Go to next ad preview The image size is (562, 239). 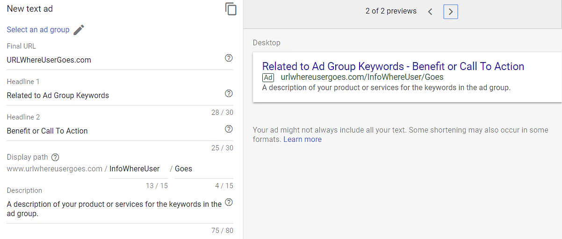click(451, 12)
